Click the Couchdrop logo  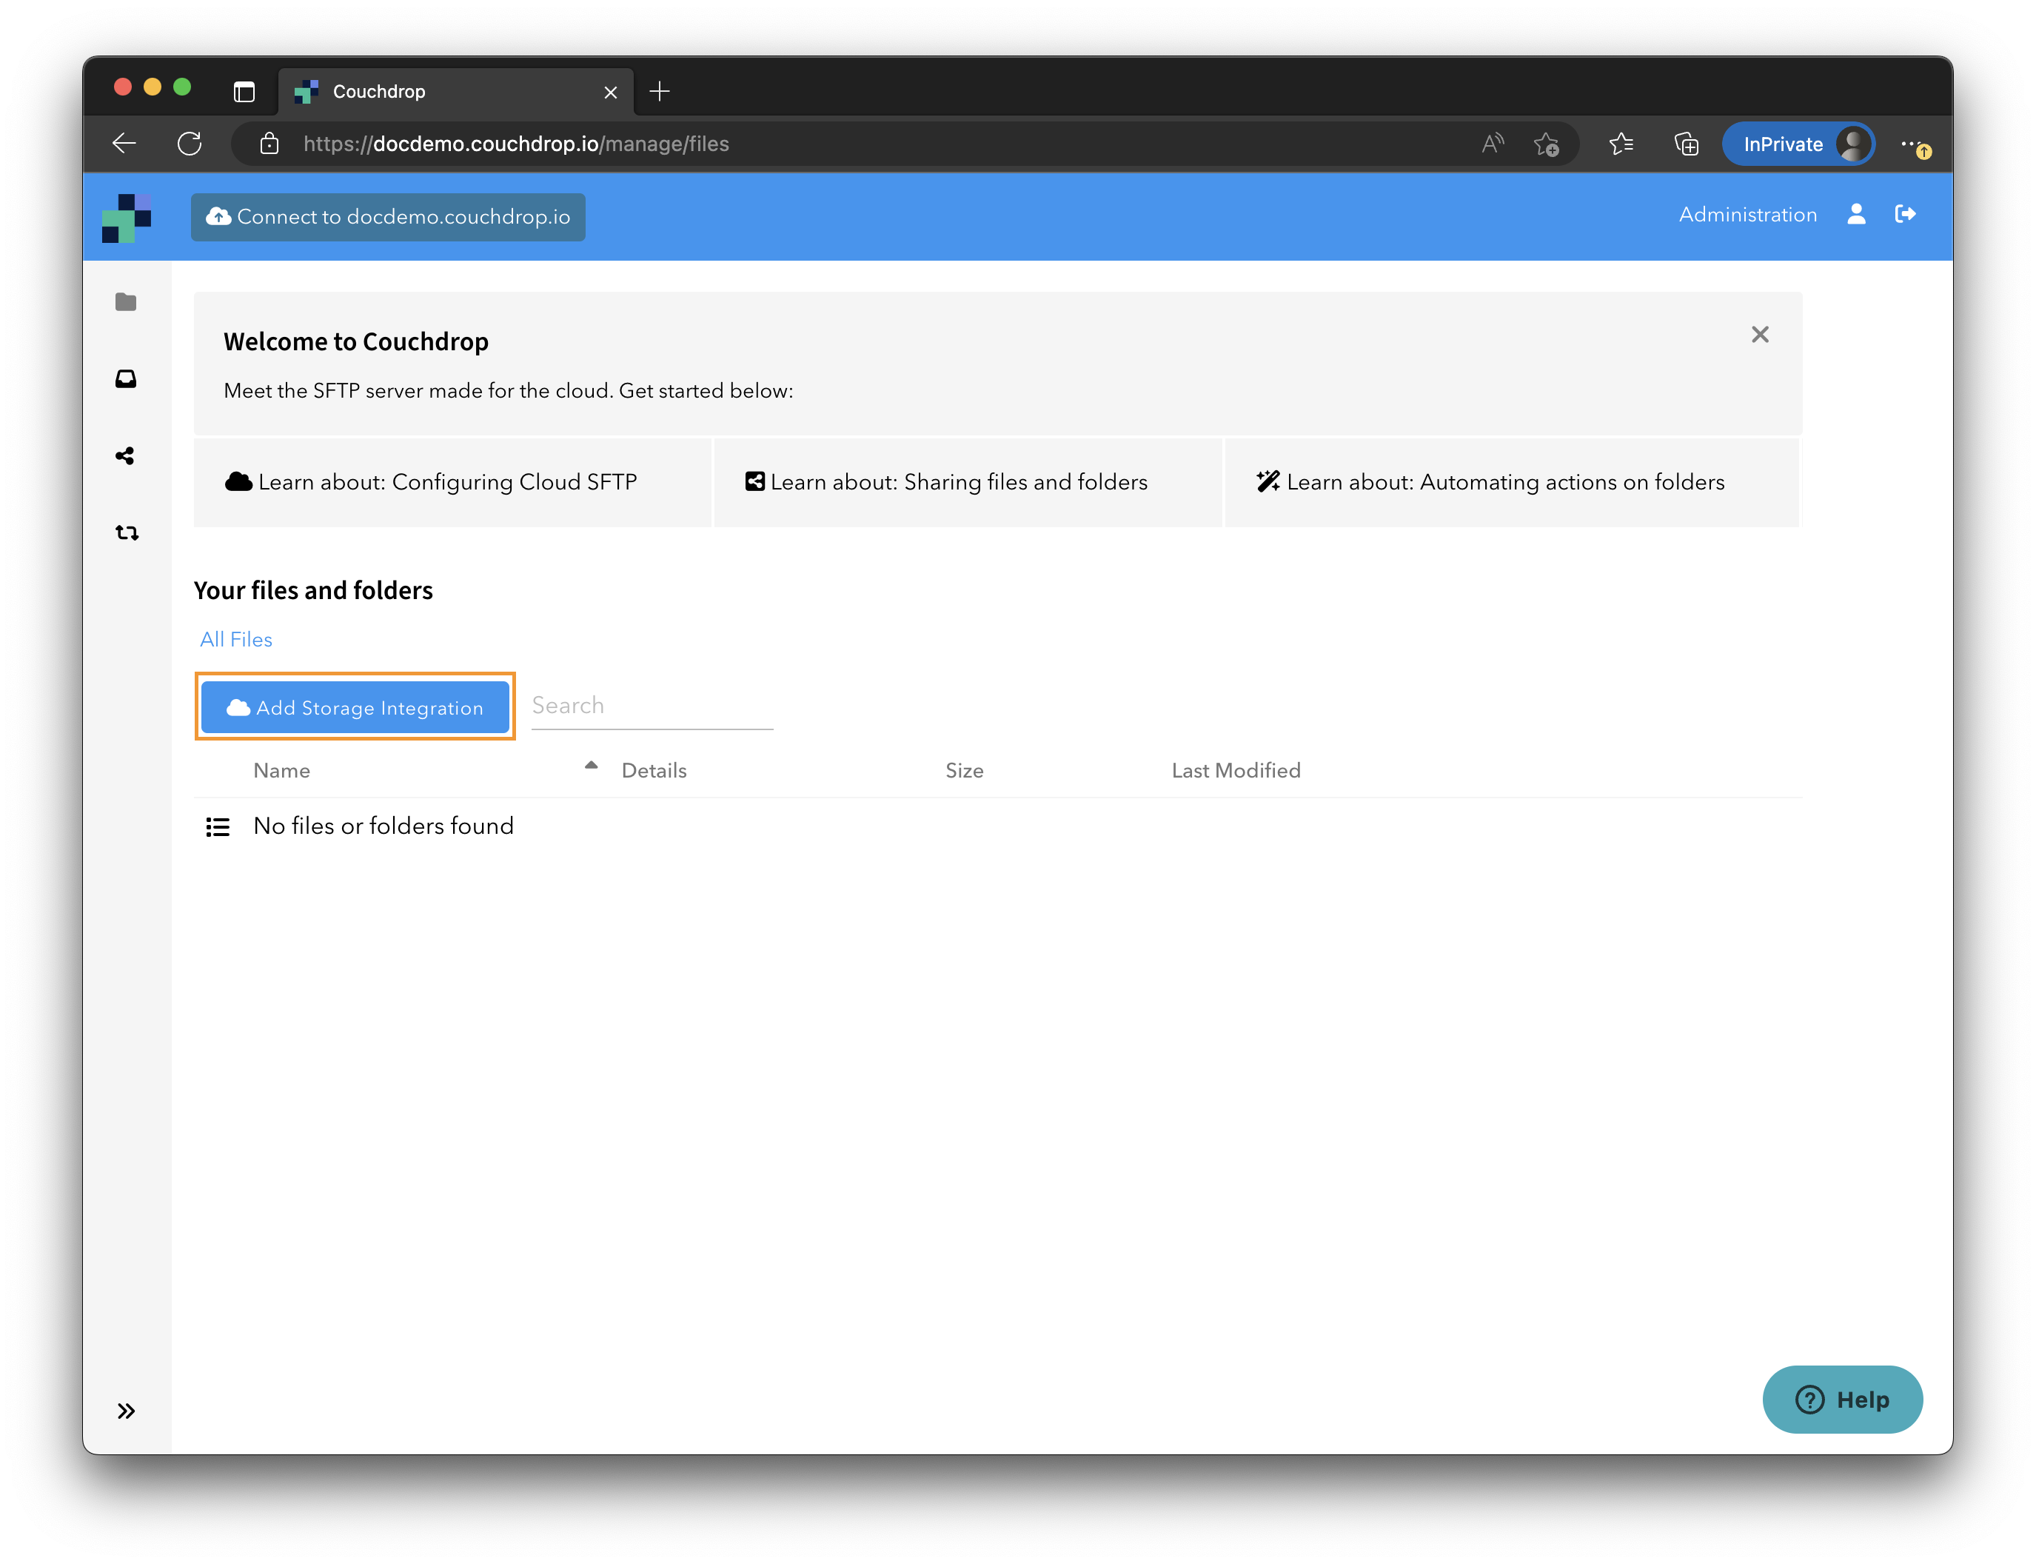127,218
